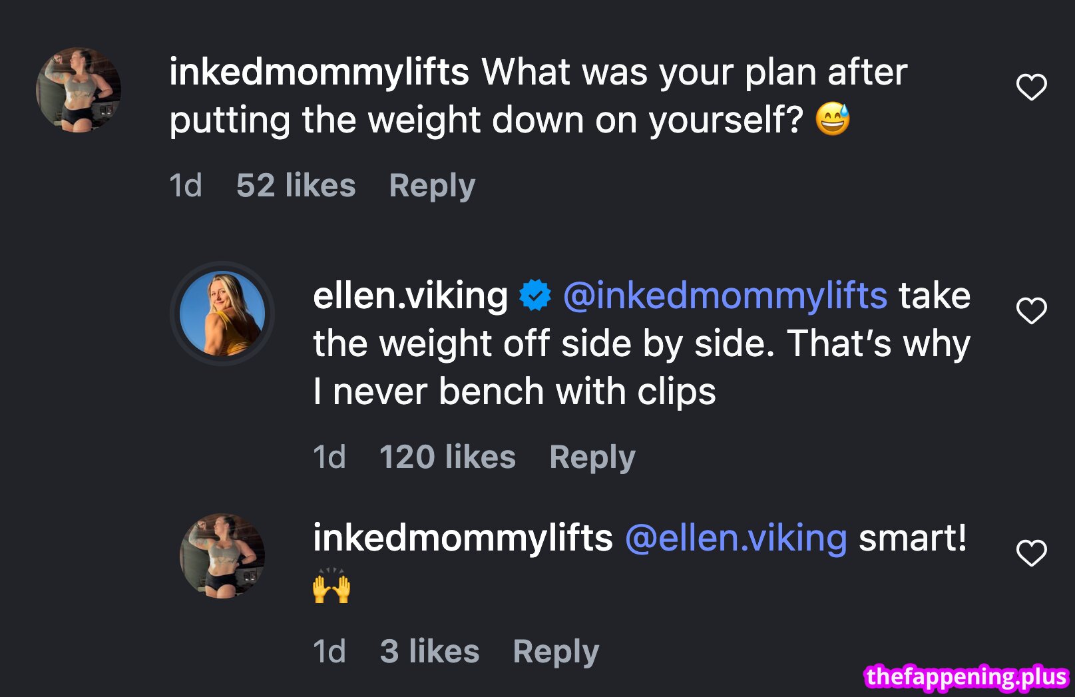Heart the "smart!" reply comment
Image resolution: width=1075 pixels, height=697 pixels.
[x=1031, y=553]
